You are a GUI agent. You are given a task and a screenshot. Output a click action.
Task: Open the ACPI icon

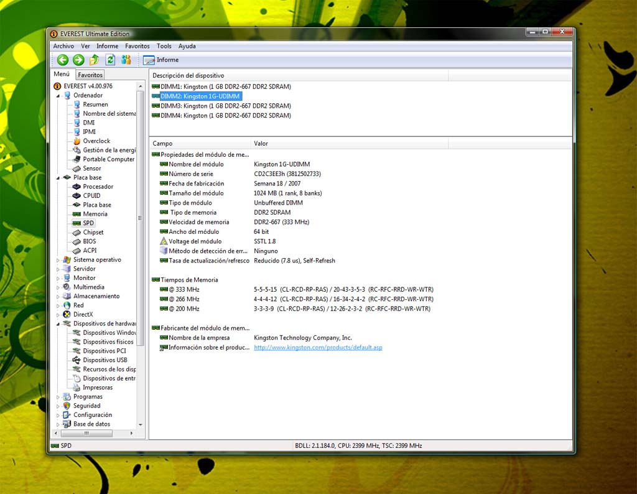click(77, 251)
